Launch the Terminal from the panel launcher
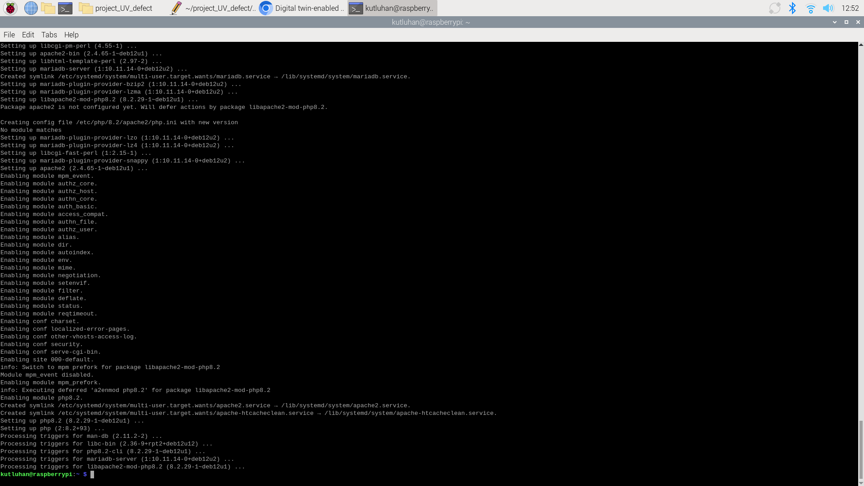Image resolution: width=864 pixels, height=486 pixels. (x=65, y=8)
